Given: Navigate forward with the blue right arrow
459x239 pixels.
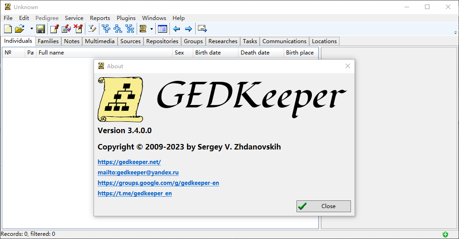Looking at the screenshot, I should (x=188, y=29).
